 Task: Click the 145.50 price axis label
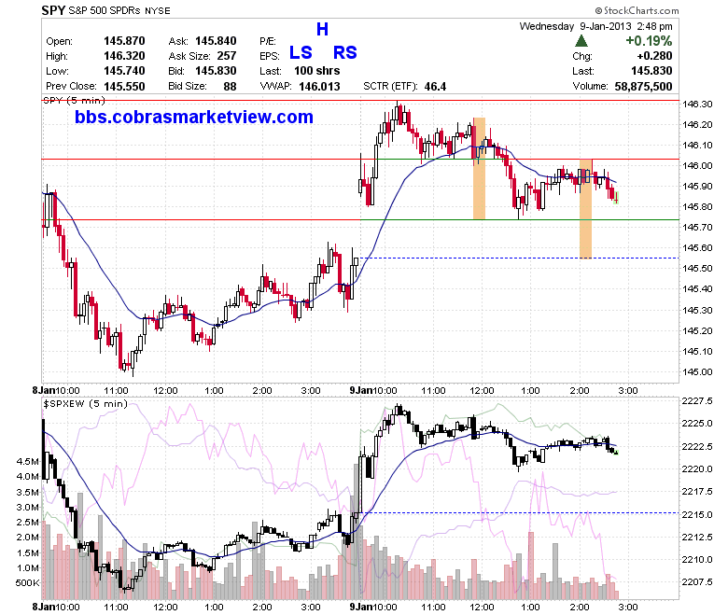[x=697, y=268]
